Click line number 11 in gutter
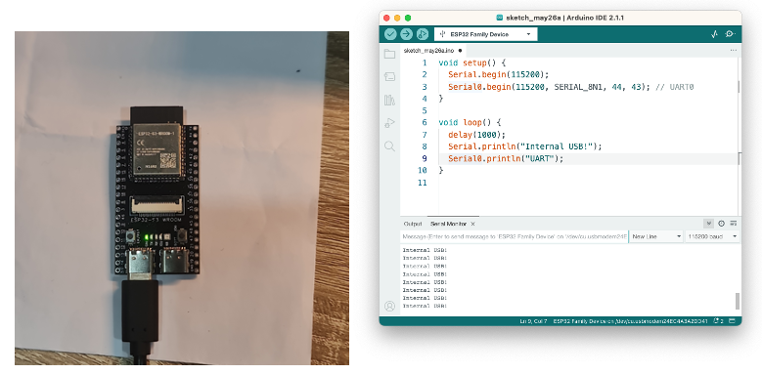The width and height of the screenshot is (762, 374). pyautogui.click(x=423, y=183)
